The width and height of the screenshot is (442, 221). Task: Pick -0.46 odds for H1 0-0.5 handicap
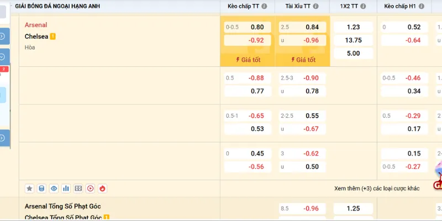coord(404,78)
